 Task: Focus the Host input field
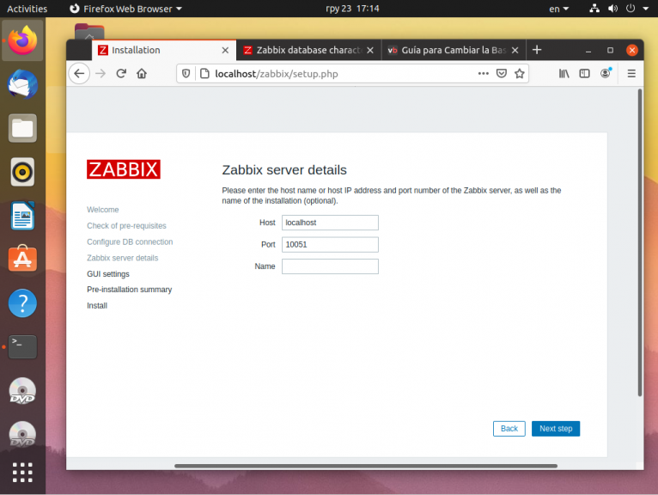pos(330,223)
